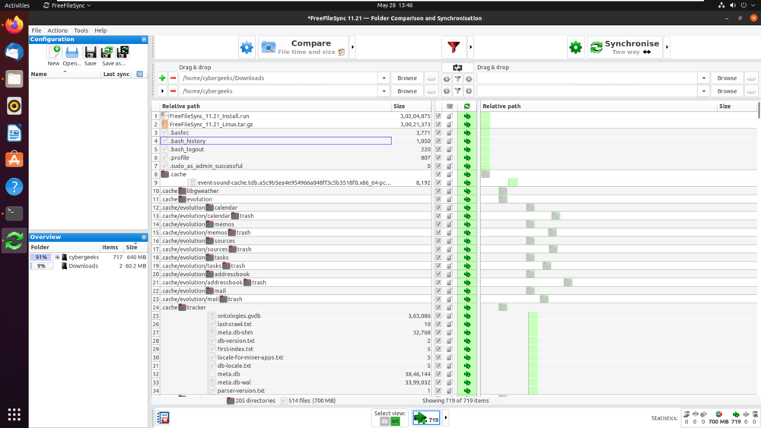Click the New configuration icon

54,52
